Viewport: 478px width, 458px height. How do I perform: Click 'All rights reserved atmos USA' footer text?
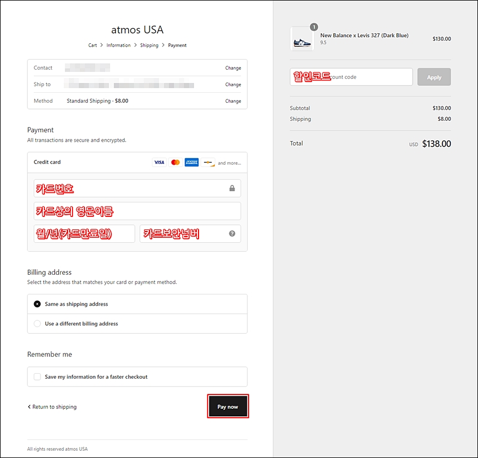pyautogui.click(x=57, y=449)
